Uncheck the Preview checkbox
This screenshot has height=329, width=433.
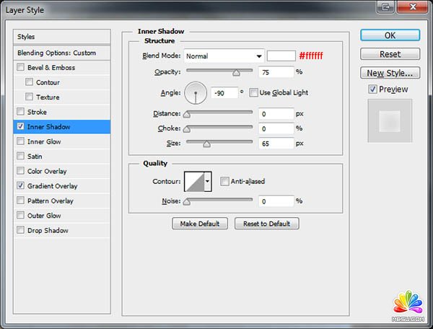pyautogui.click(x=372, y=89)
